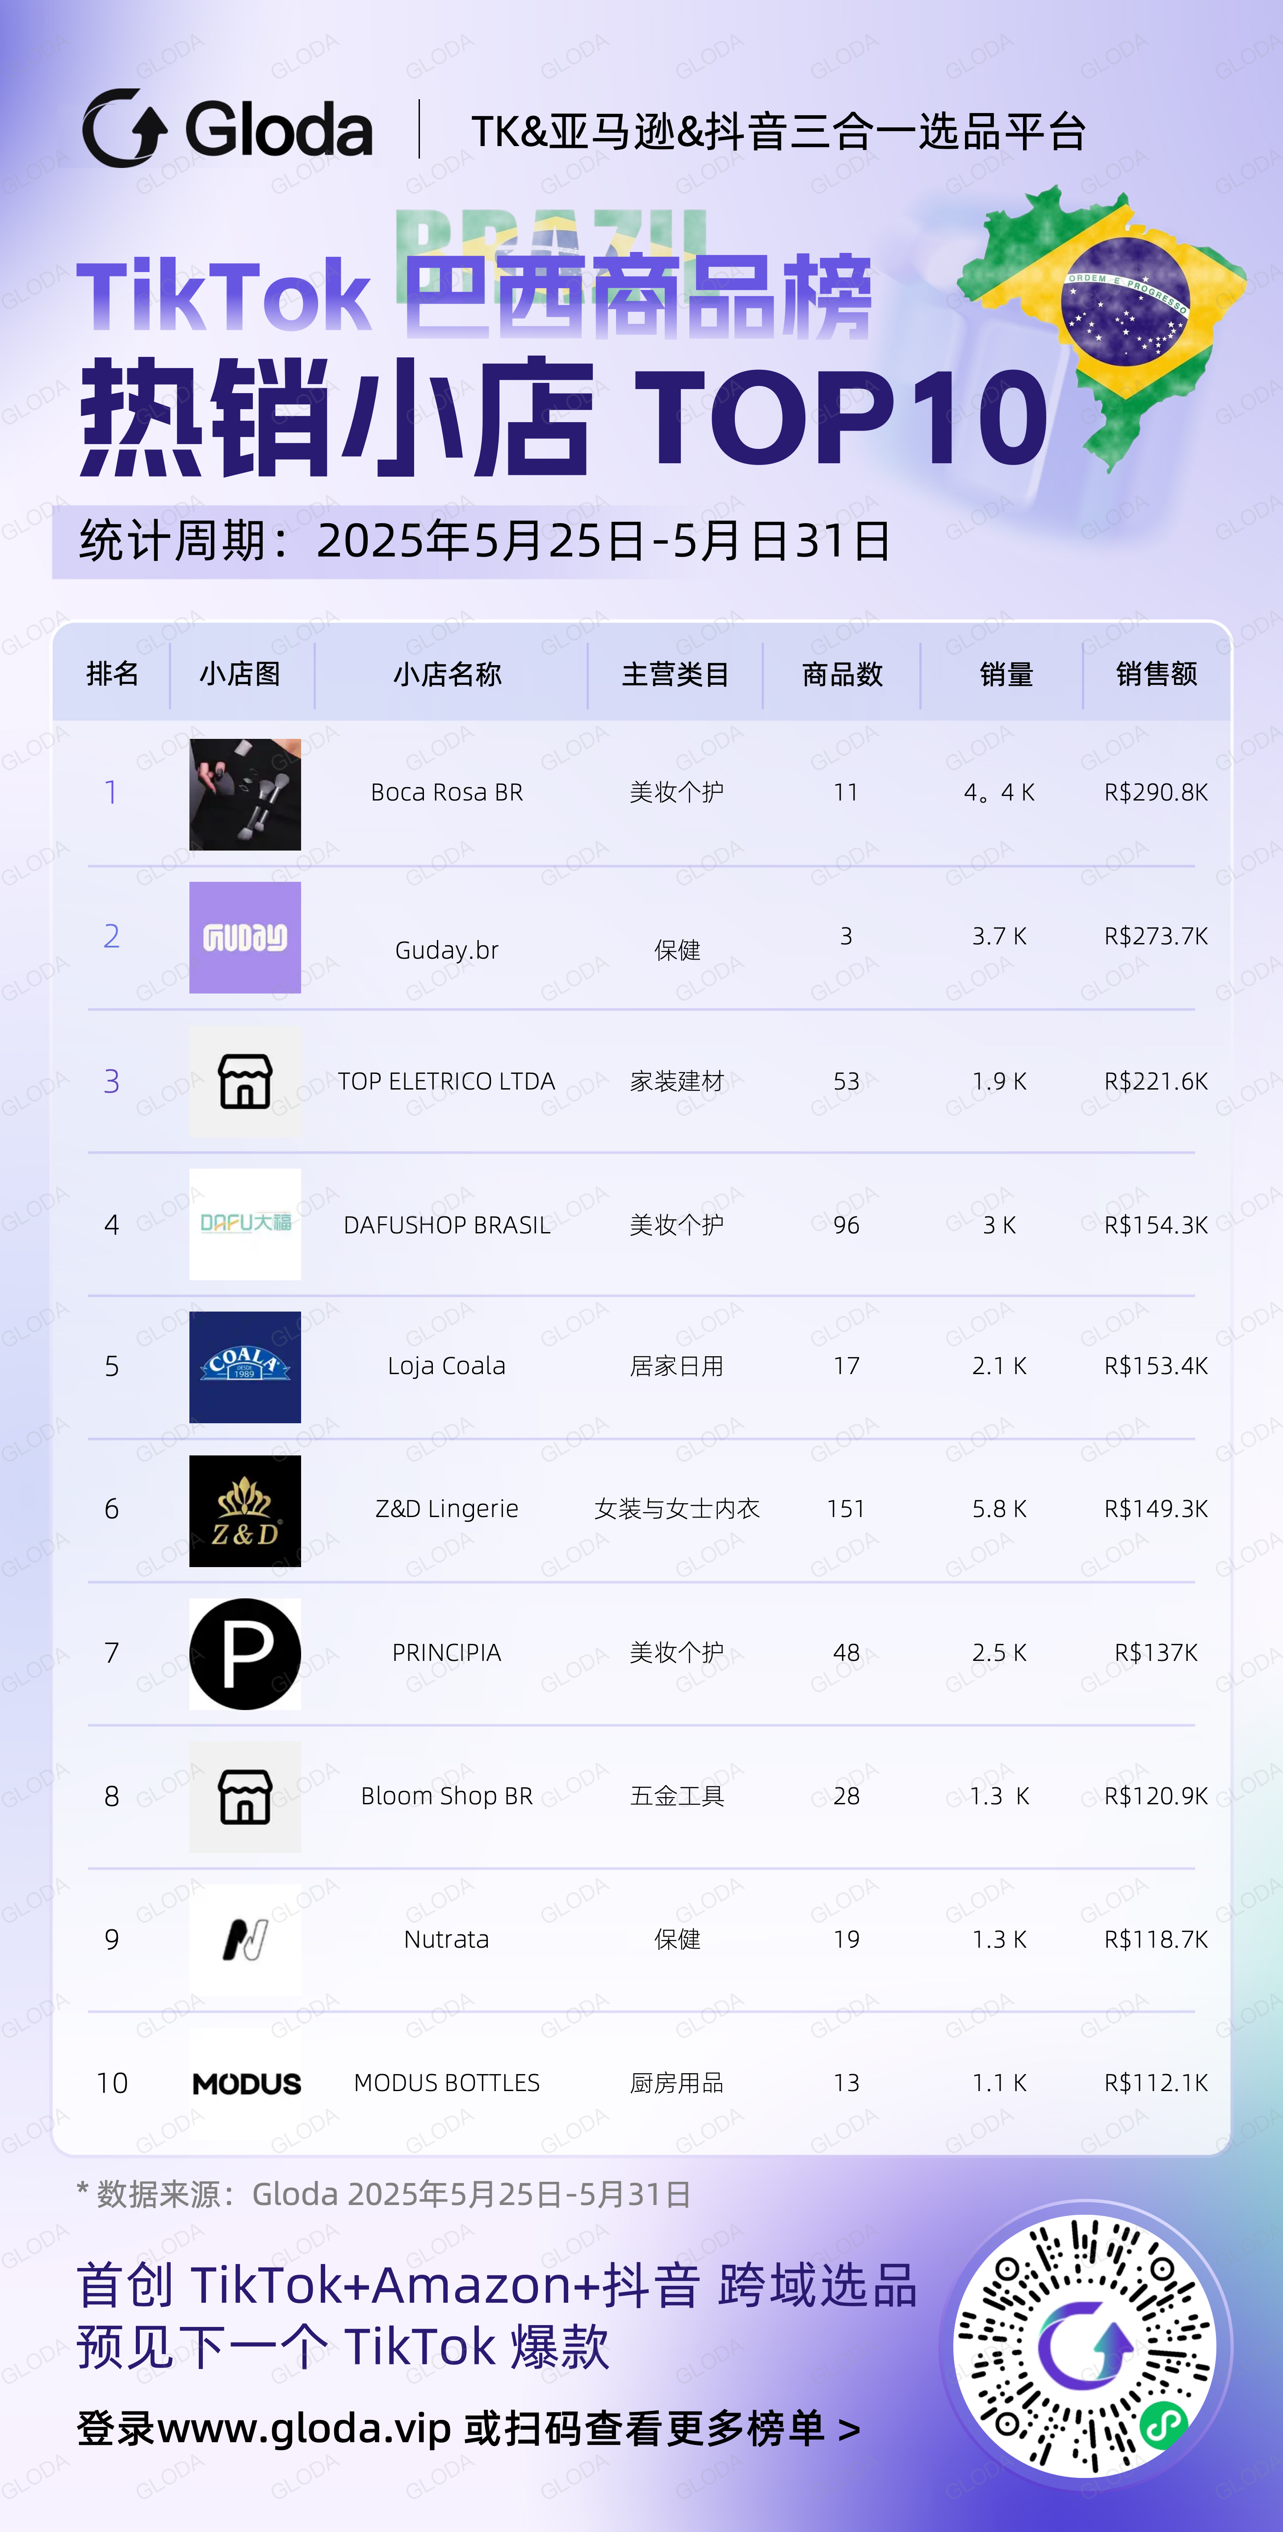Click the 统计周期 date range text

click(485, 541)
